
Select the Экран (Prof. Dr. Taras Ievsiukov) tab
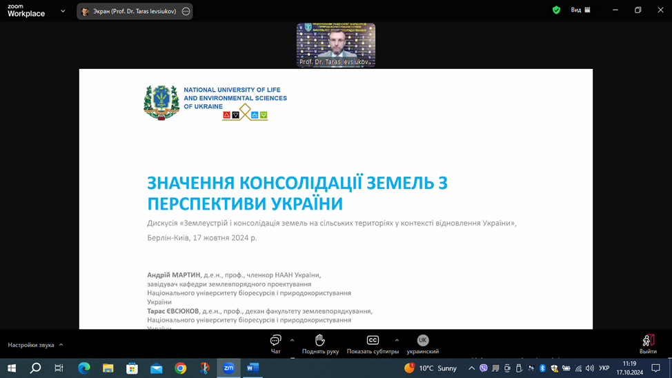pos(135,12)
